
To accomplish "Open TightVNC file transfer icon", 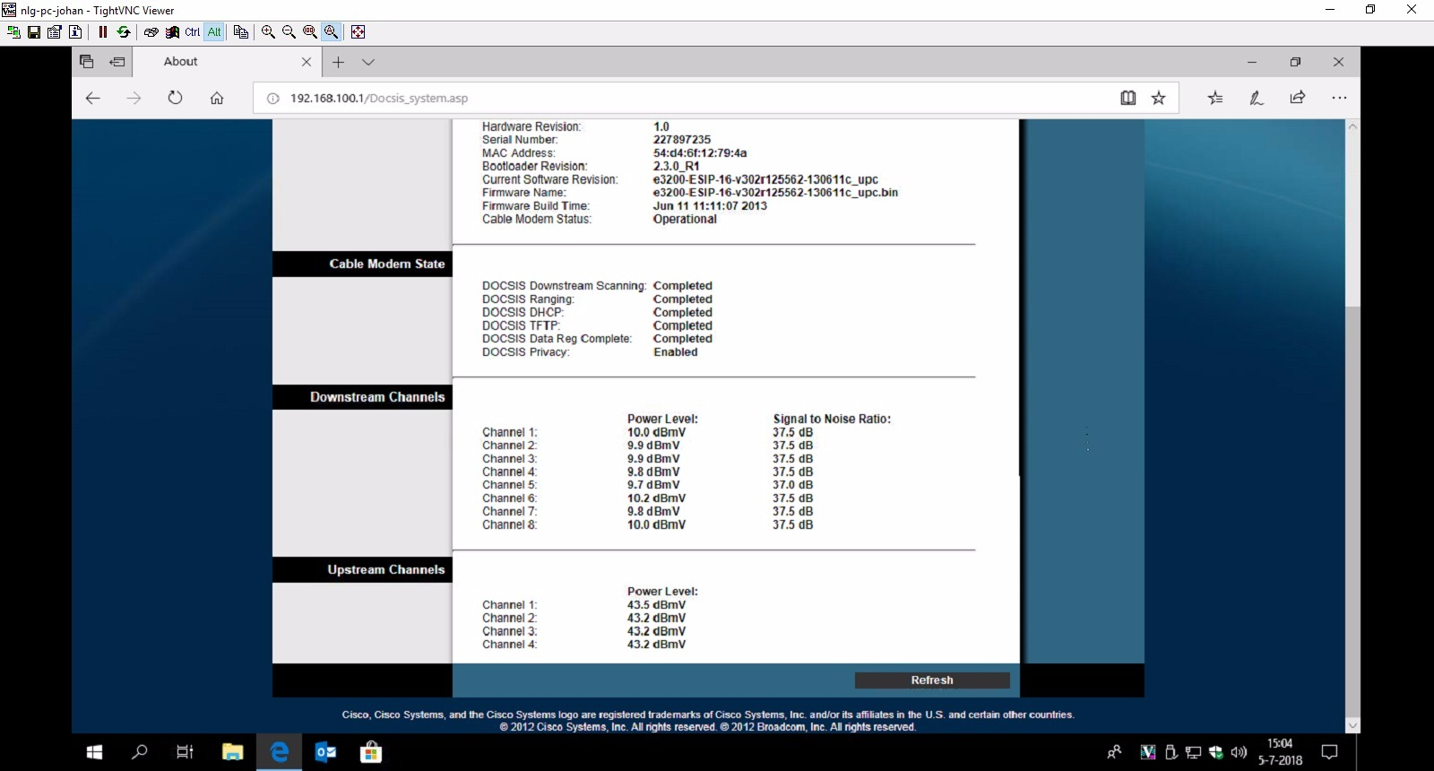I will [x=241, y=32].
